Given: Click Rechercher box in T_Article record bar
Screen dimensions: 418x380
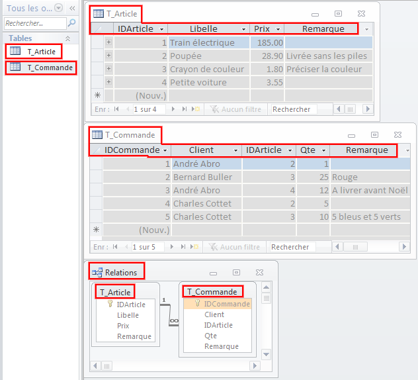Looking at the screenshot, I should (x=294, y=109).
